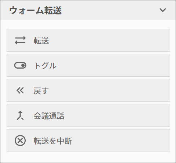Cancel using the 転送を中断 button
Screen dimensions: 176x163
point(88,141)
